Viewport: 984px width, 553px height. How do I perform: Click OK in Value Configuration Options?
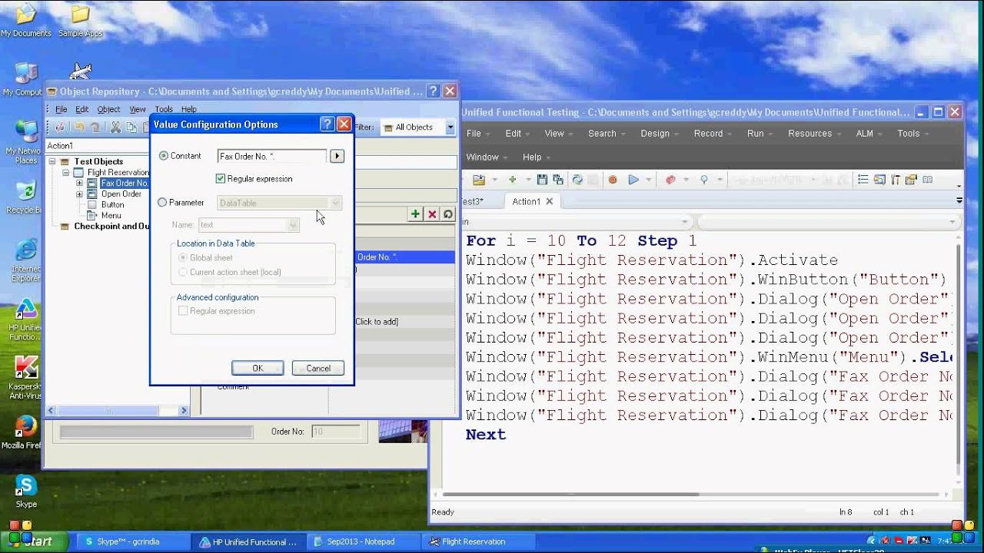point(258,368)
